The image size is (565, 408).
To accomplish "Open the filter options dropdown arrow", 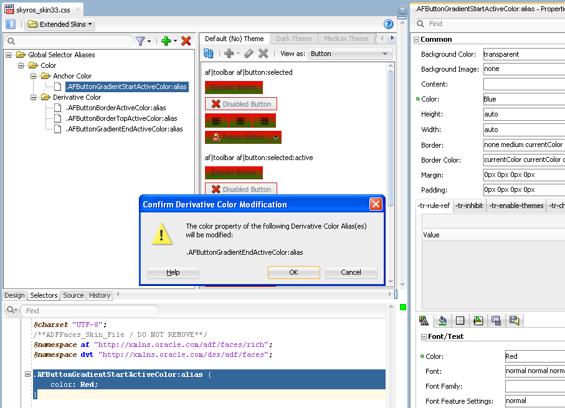I will coord(149,41).
